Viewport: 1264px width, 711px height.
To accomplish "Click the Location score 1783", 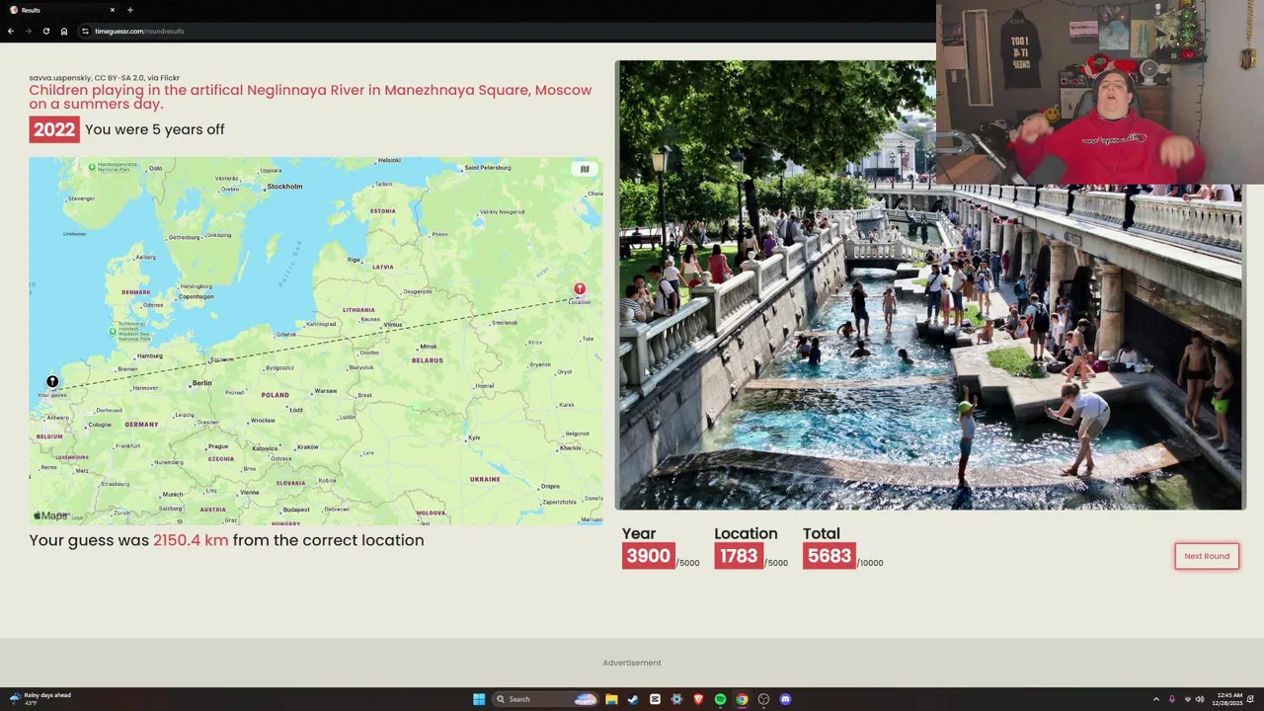I will 739,556.
